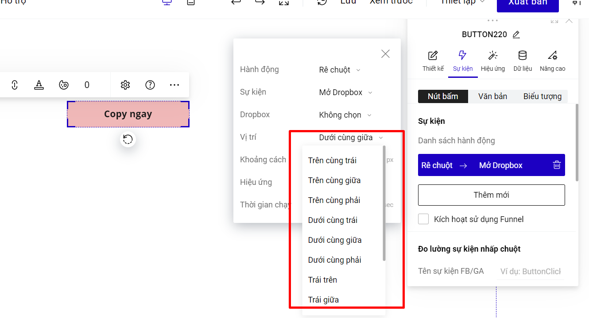Open the Nâng cao advanced tab

coord(552,61)
